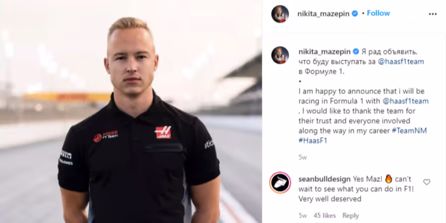446x223 pixels.
Task: Click the driver's post photo
Action: click(x=131, y=111)
